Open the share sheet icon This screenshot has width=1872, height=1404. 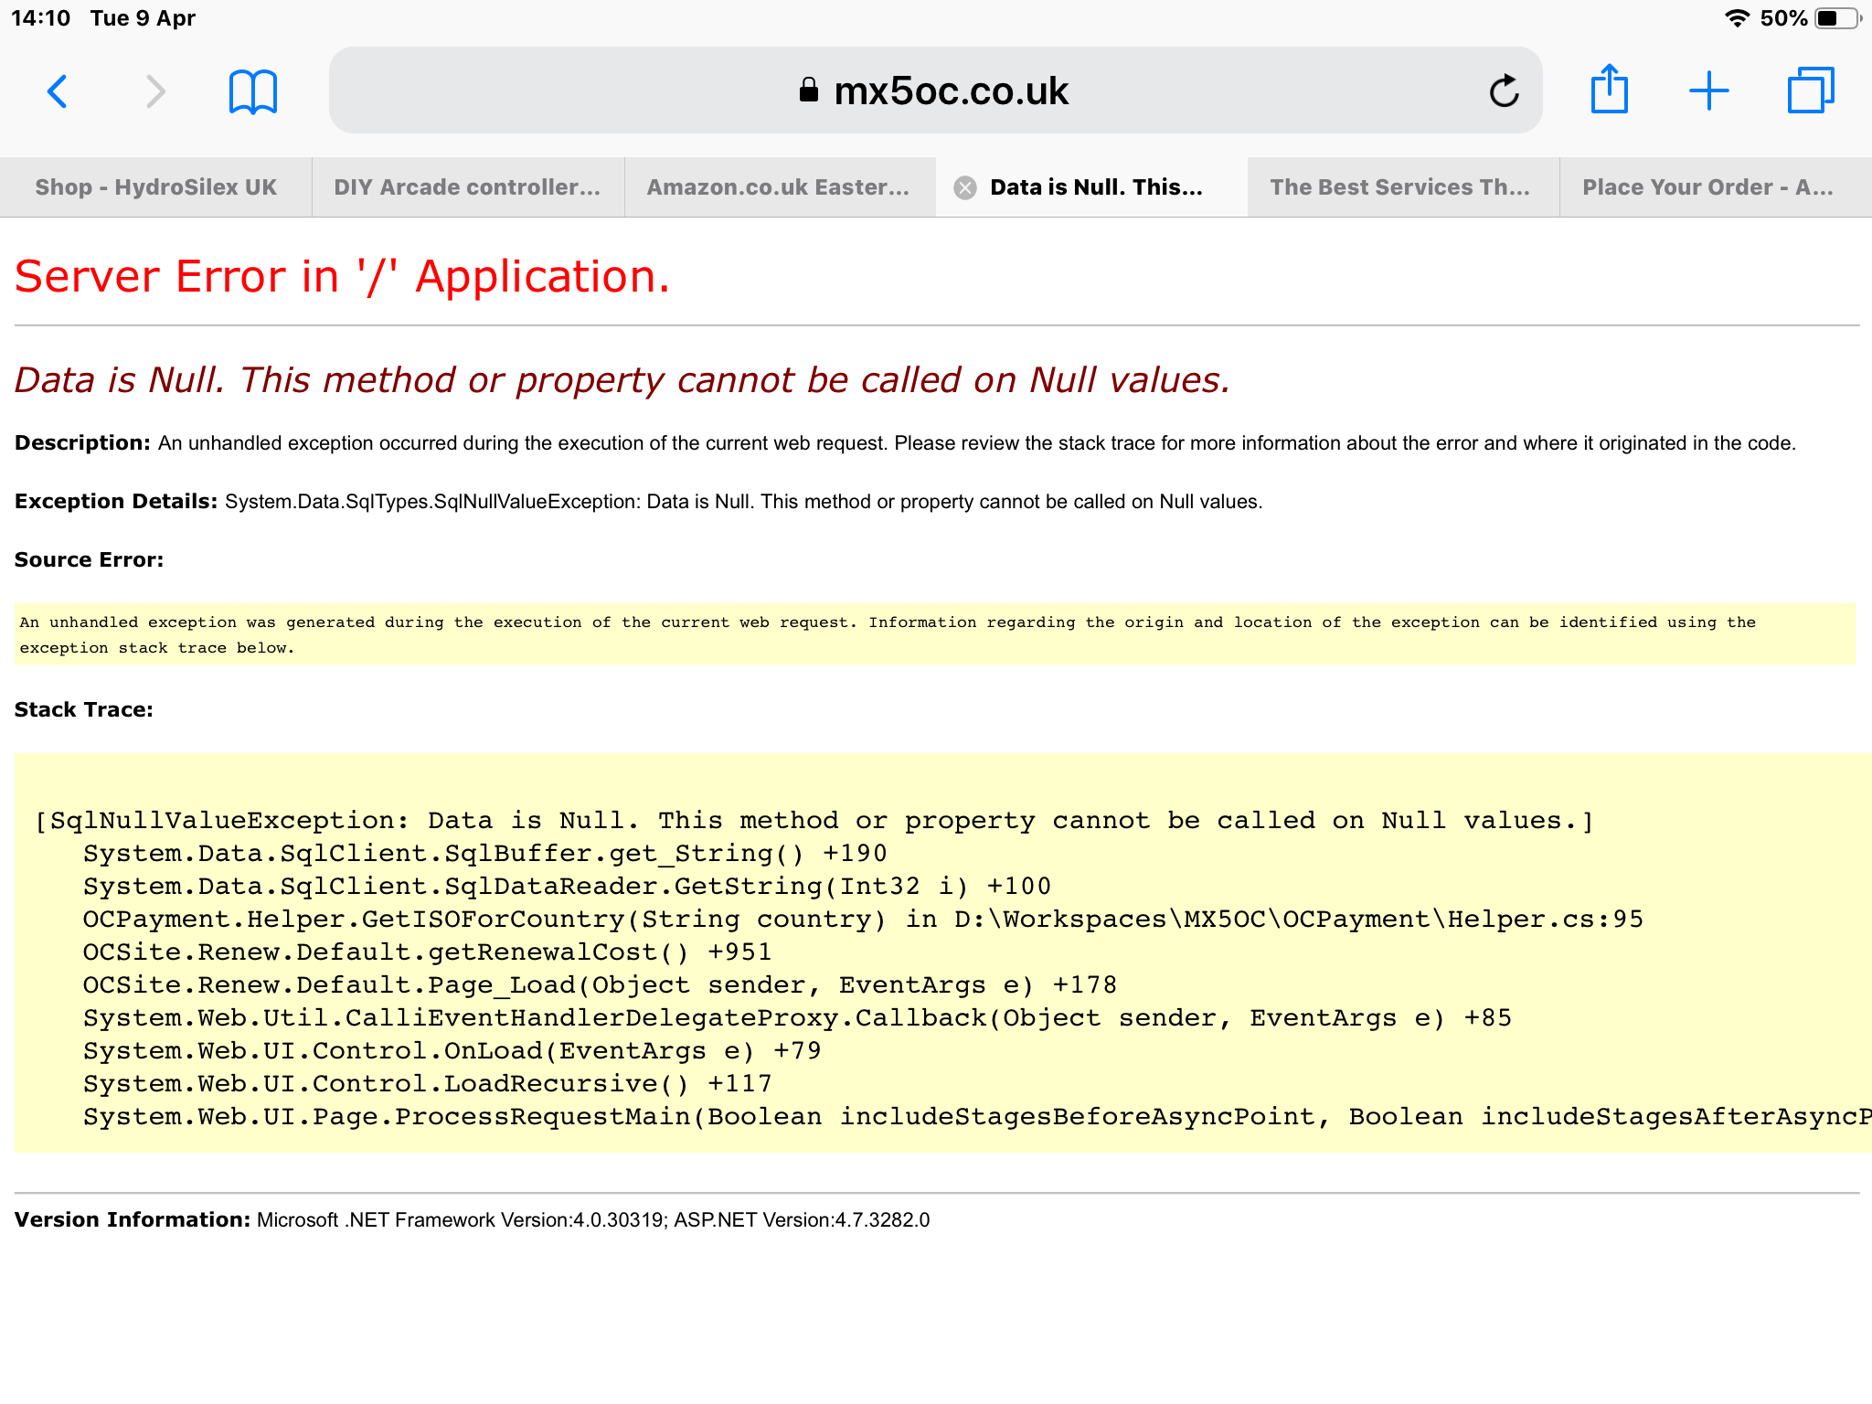(x=1609, y=90)
